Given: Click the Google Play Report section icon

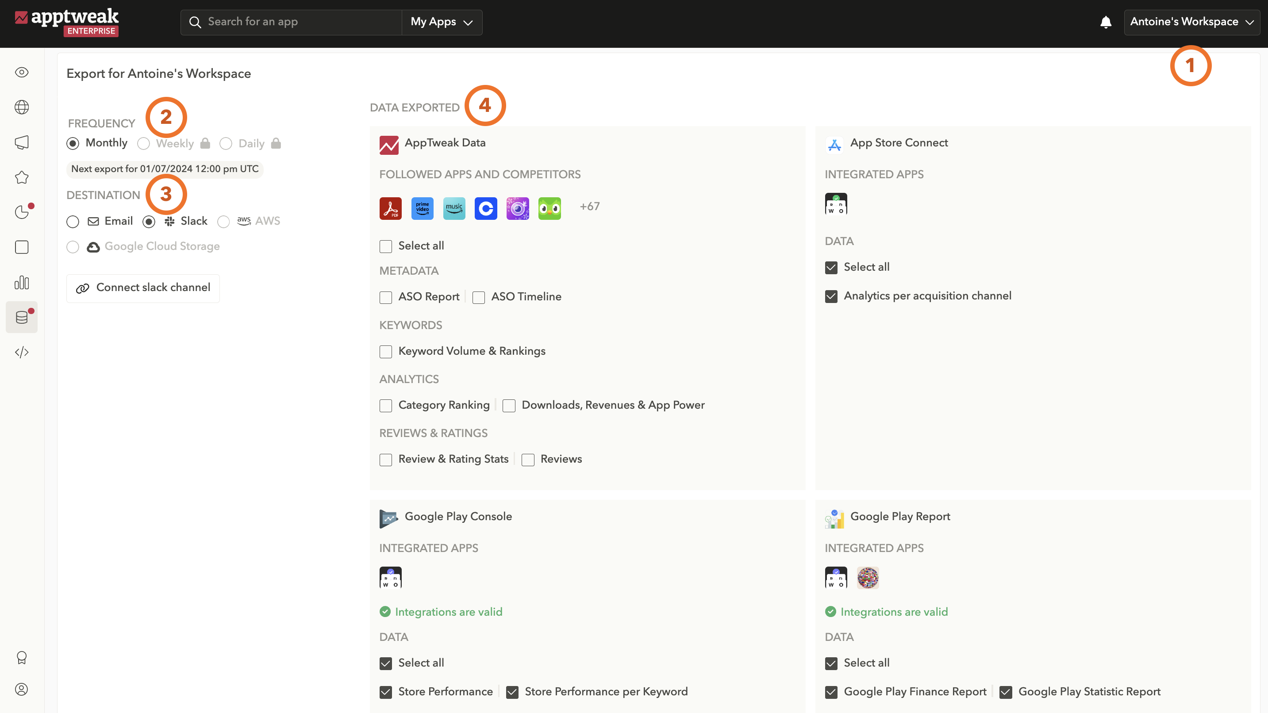Looking at the screenshot, I should tap(834, 519).
